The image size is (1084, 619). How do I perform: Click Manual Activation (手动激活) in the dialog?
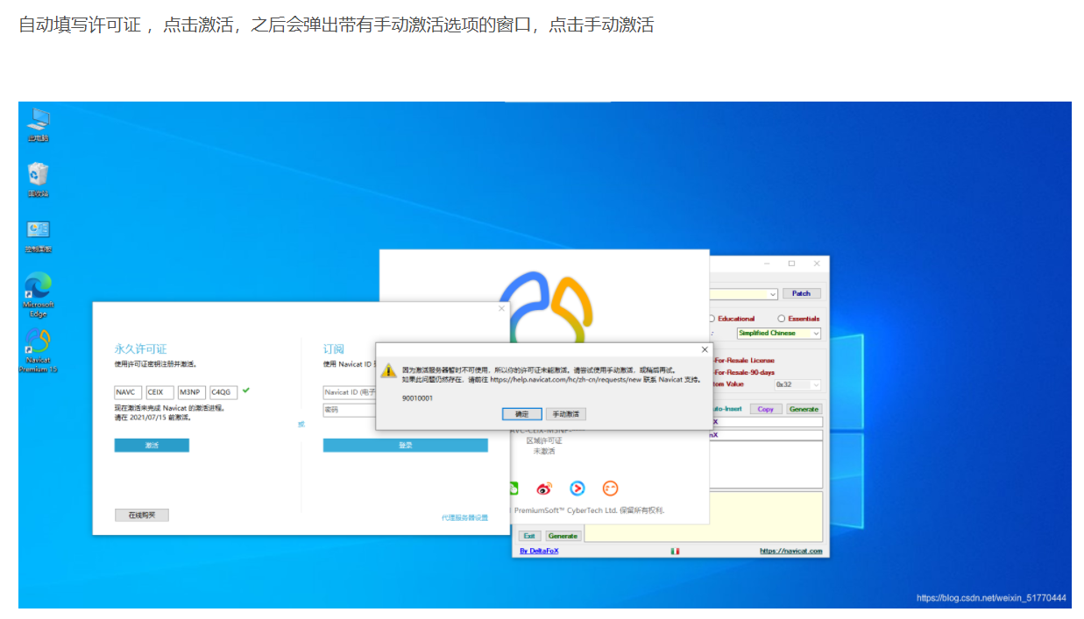point(565,413)
